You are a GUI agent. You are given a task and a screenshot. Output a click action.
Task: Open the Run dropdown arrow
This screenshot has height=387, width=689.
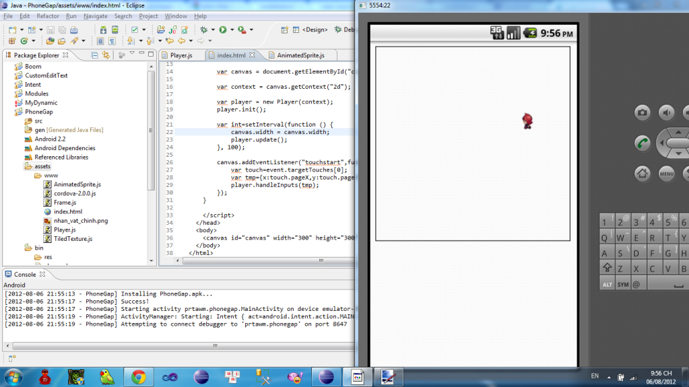(x=232, y=30)
